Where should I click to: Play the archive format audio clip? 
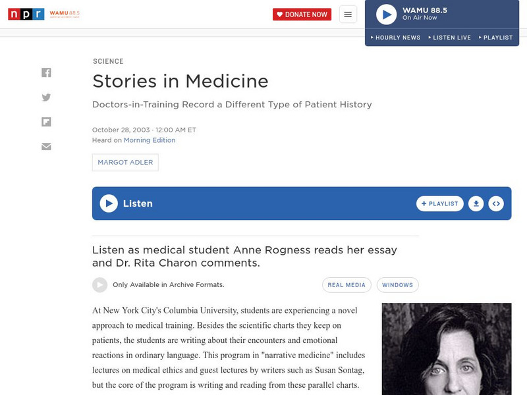pos(99,284)
